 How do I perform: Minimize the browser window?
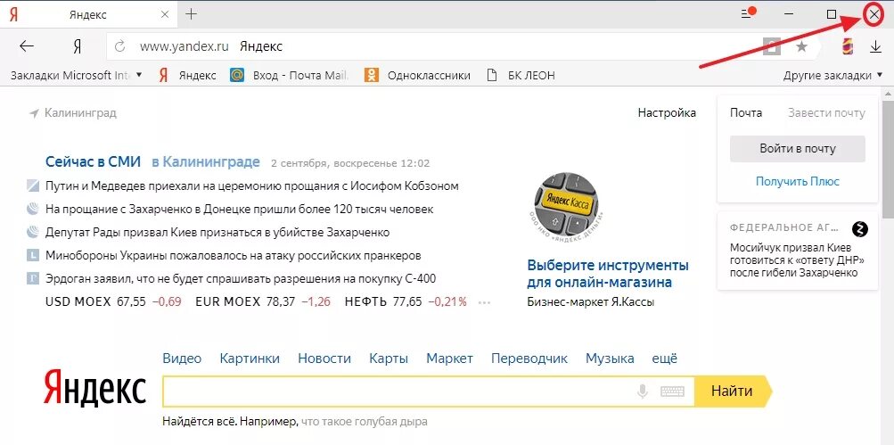[x=790, y=14]
